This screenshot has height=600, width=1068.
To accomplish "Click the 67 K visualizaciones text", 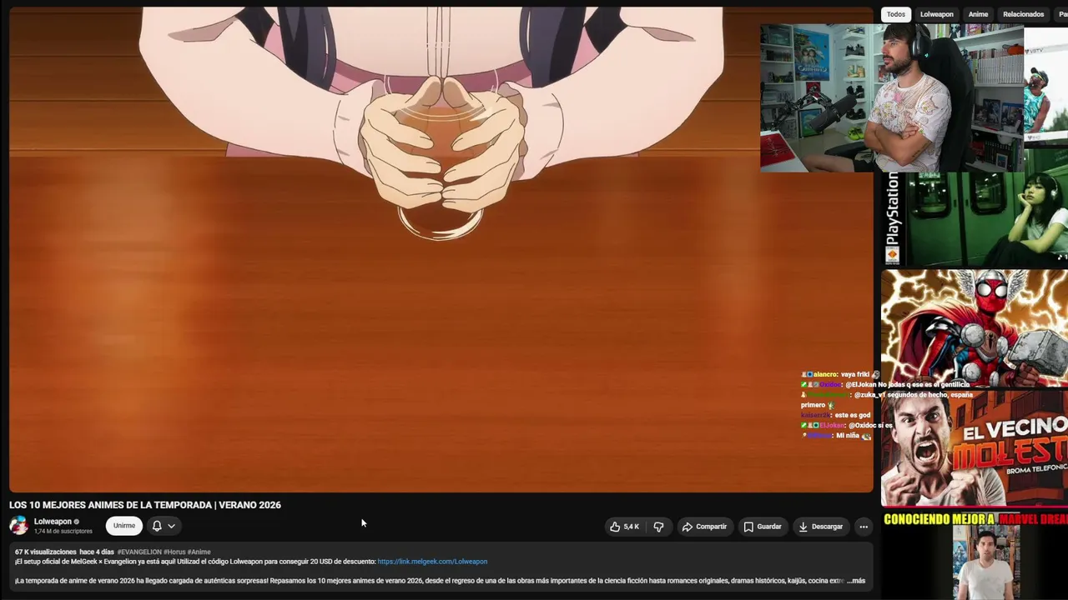I will click(46, 552).
